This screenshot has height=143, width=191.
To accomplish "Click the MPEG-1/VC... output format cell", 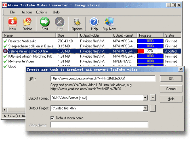I will 123,61.
